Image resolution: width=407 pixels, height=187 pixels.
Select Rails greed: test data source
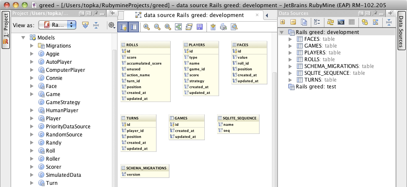point(315,87)
